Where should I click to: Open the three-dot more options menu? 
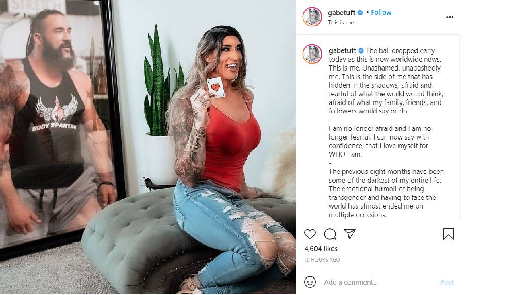click(x=450, y=17)
